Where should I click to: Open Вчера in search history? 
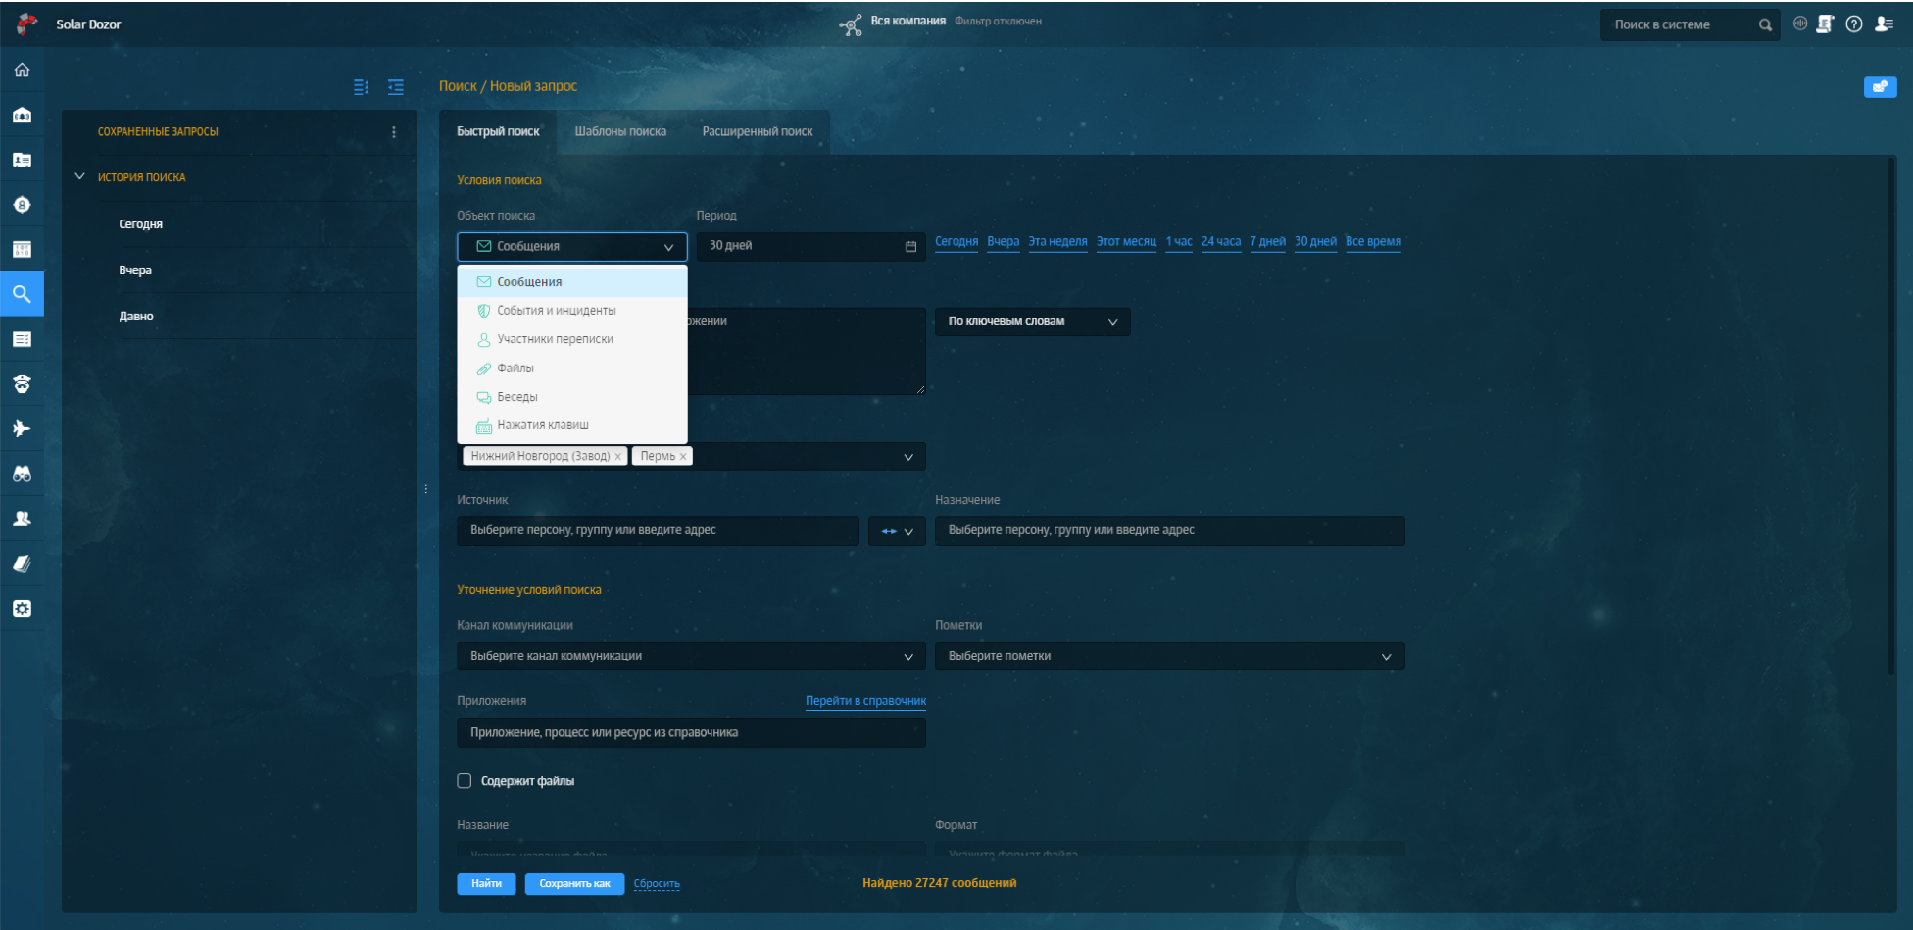(135, 270)
